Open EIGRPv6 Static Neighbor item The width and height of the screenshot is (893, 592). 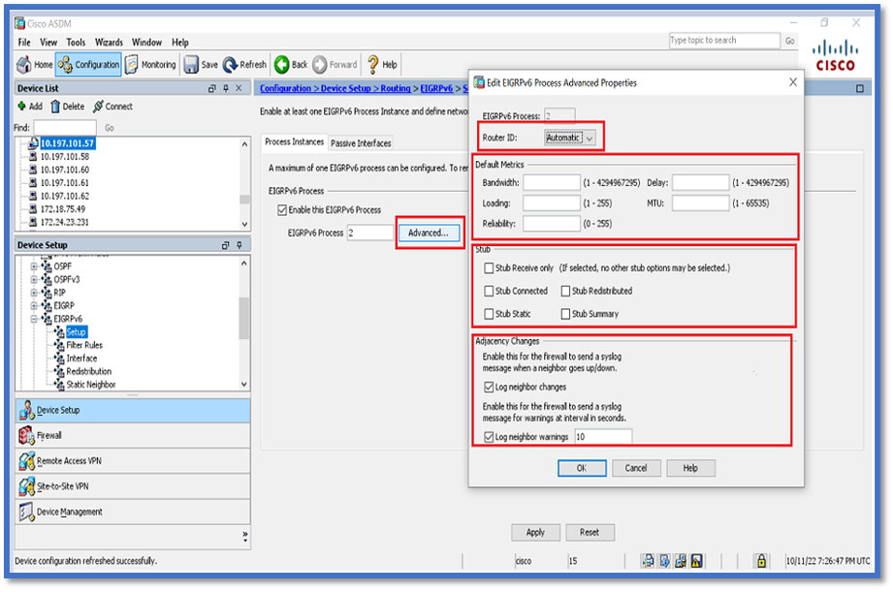90,385
